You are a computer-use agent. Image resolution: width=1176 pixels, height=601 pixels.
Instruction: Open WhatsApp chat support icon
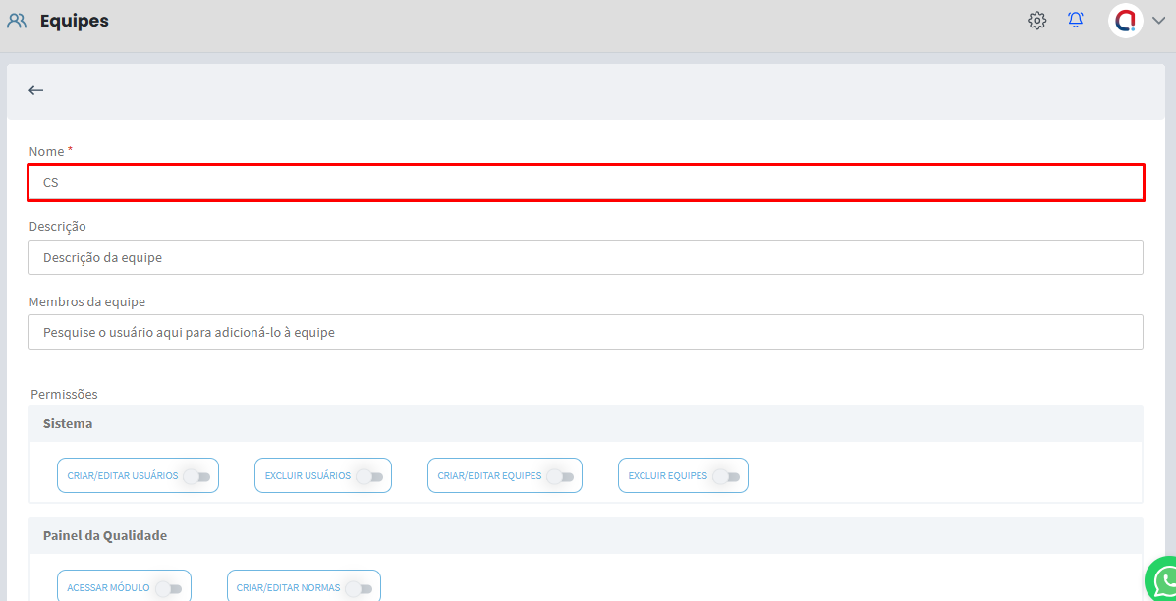pyautogui.click(x=1164, y=579)
